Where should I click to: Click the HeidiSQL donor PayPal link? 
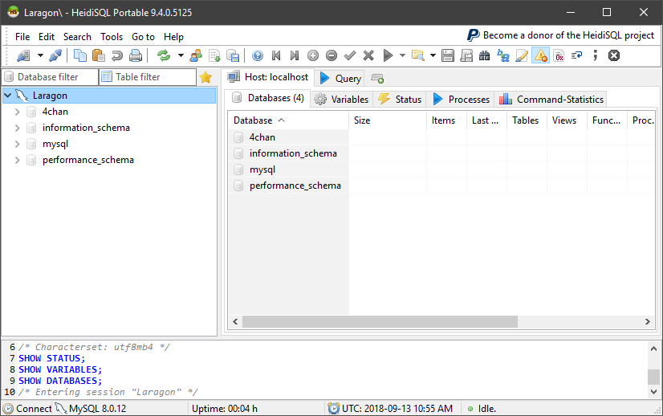561,35
